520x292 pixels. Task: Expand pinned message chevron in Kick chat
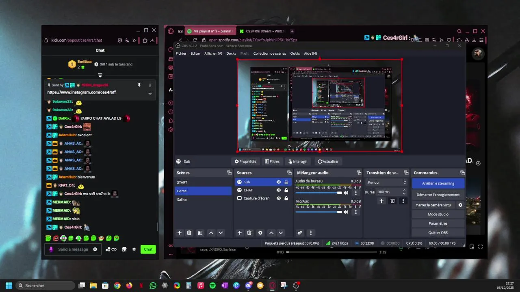tap(150, 94)
